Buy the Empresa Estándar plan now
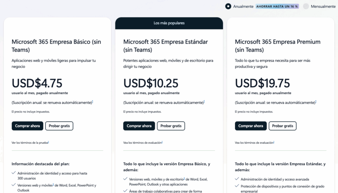This screenshot has width=338, height=193. click(x=139, y=126)
